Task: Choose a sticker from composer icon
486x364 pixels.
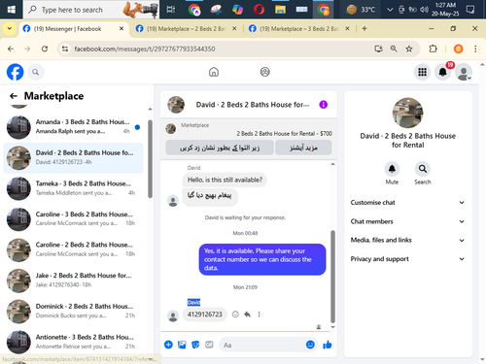Action: (x=195, y=345)
